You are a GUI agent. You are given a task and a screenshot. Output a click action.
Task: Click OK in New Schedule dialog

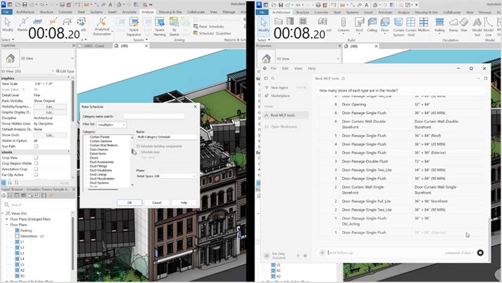pos(129,203)
